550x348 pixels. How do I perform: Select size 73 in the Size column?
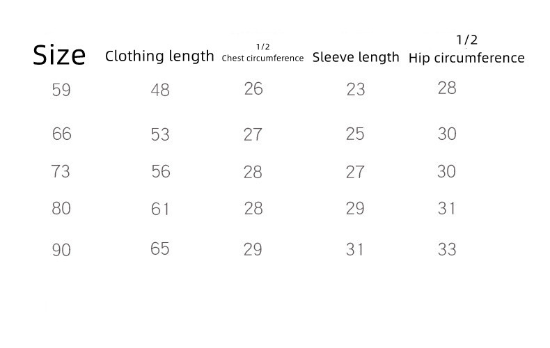click(x=61, y=171)
